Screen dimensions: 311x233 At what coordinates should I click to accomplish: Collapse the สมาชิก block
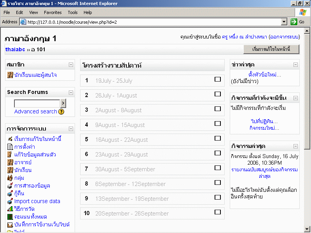71,65
